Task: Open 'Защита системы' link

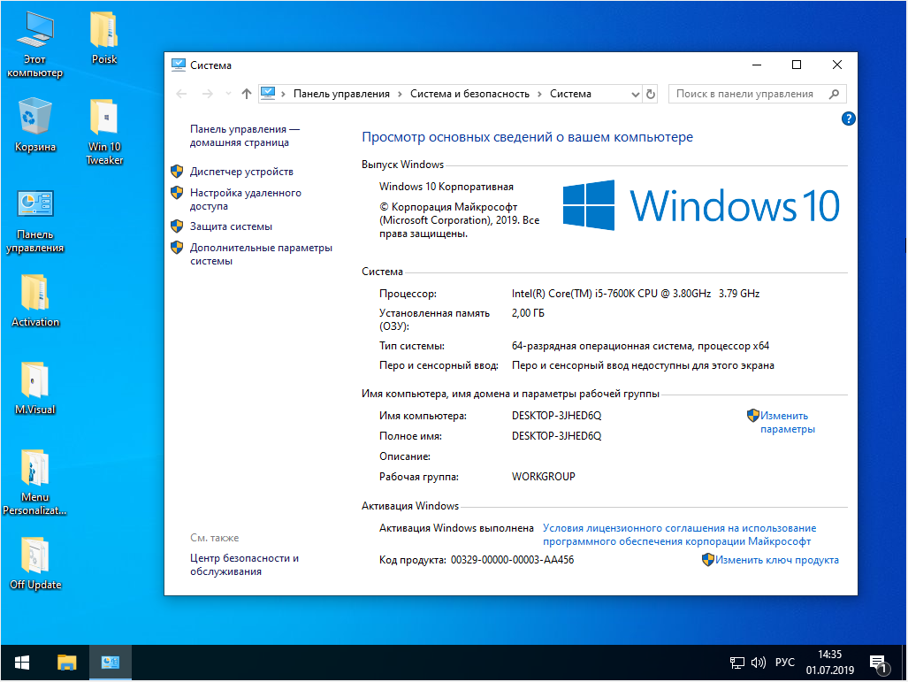Action: tap(231, 226)
